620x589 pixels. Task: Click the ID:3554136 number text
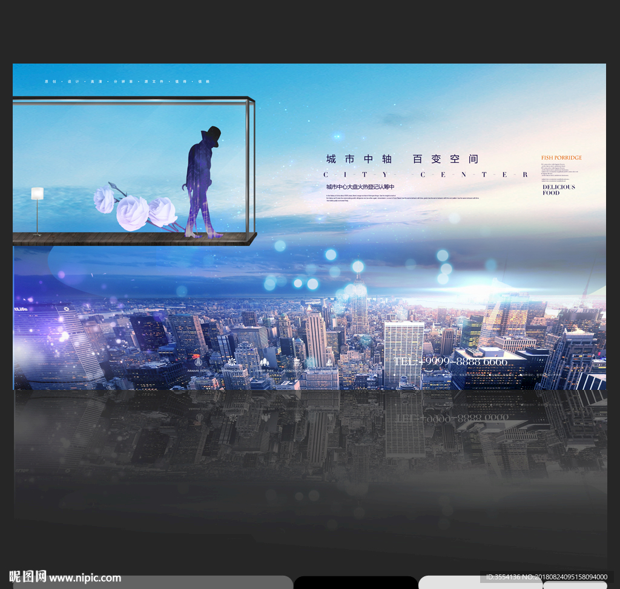503,577
